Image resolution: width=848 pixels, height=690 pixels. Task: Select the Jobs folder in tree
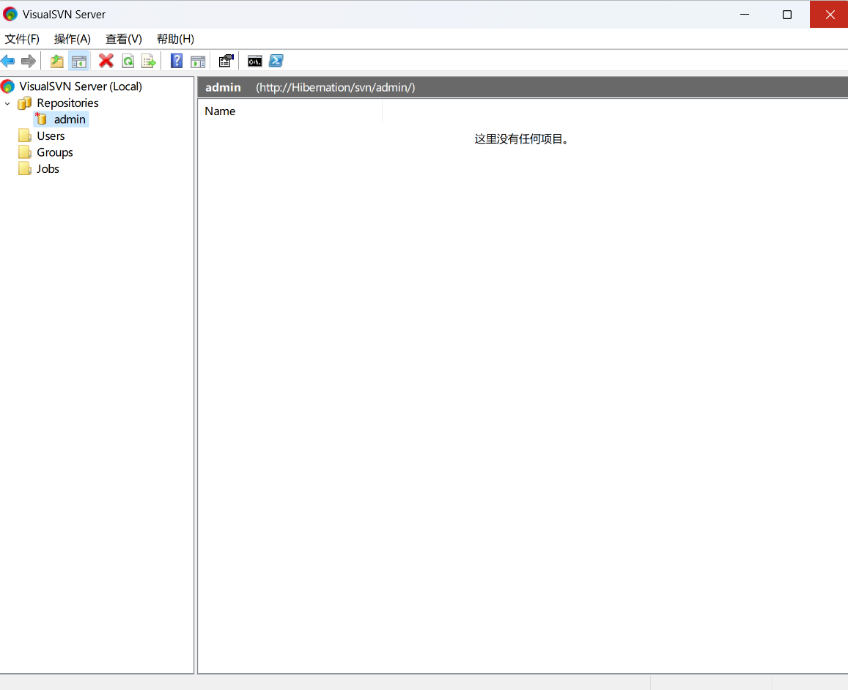pyautogui.click(x=48, y=168)
